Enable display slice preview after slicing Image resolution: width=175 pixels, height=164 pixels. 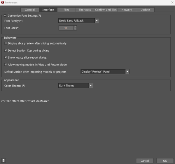(6, 43)
